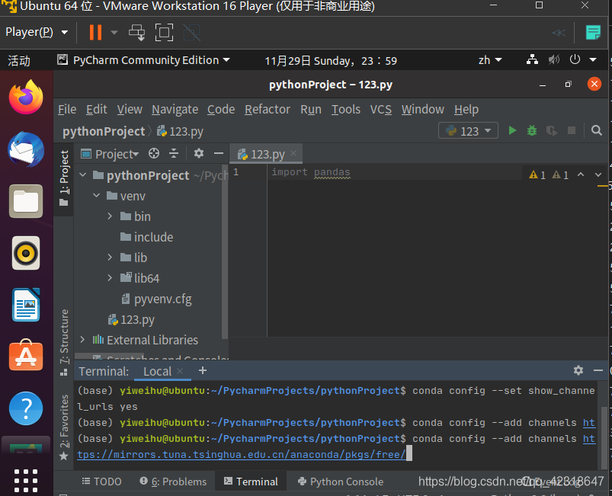The width and height of the screenshot is (612, 496).
Task: Toggle the 7: Structure side tab
Action: click(x=64, y=342)
